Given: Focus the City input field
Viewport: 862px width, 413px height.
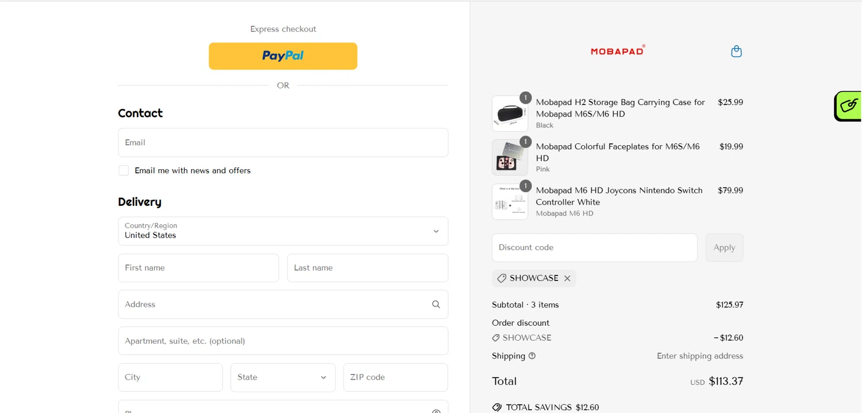Looking at the screenshot, I should tap(171, 377).
